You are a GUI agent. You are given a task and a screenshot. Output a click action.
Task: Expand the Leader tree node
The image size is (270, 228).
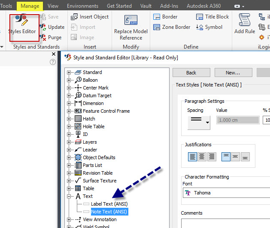tap(69, 150)
